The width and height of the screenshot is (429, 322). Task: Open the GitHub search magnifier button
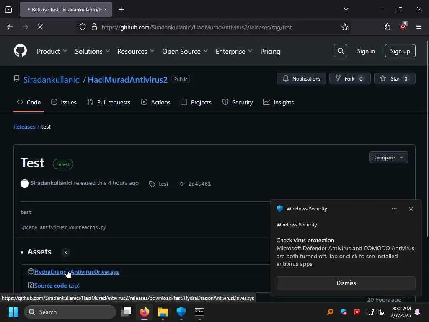click(340, 51)
